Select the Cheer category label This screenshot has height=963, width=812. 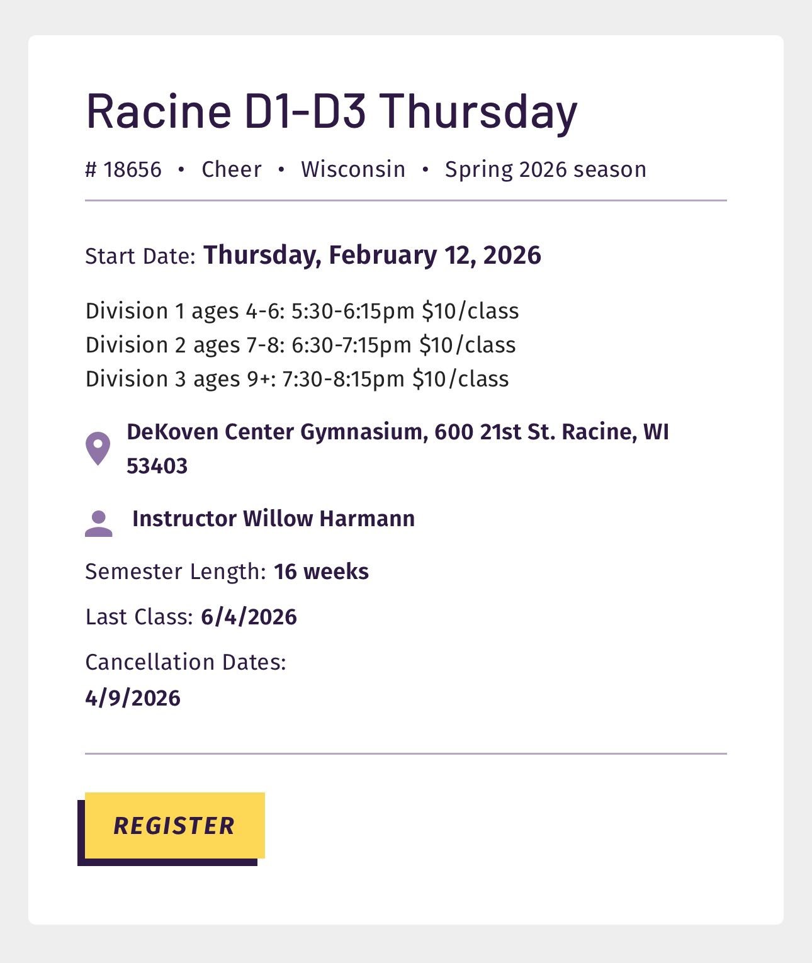coord(231,169)
